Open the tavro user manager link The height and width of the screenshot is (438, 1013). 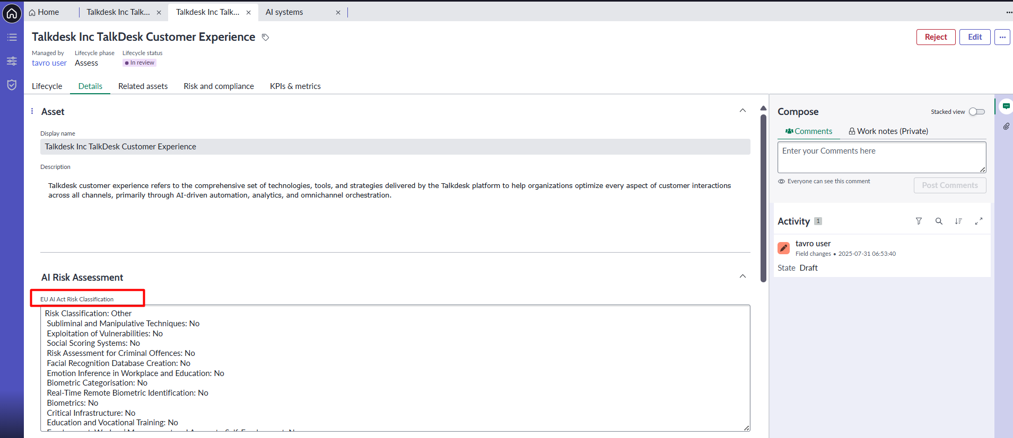click(x=49, y=63)
